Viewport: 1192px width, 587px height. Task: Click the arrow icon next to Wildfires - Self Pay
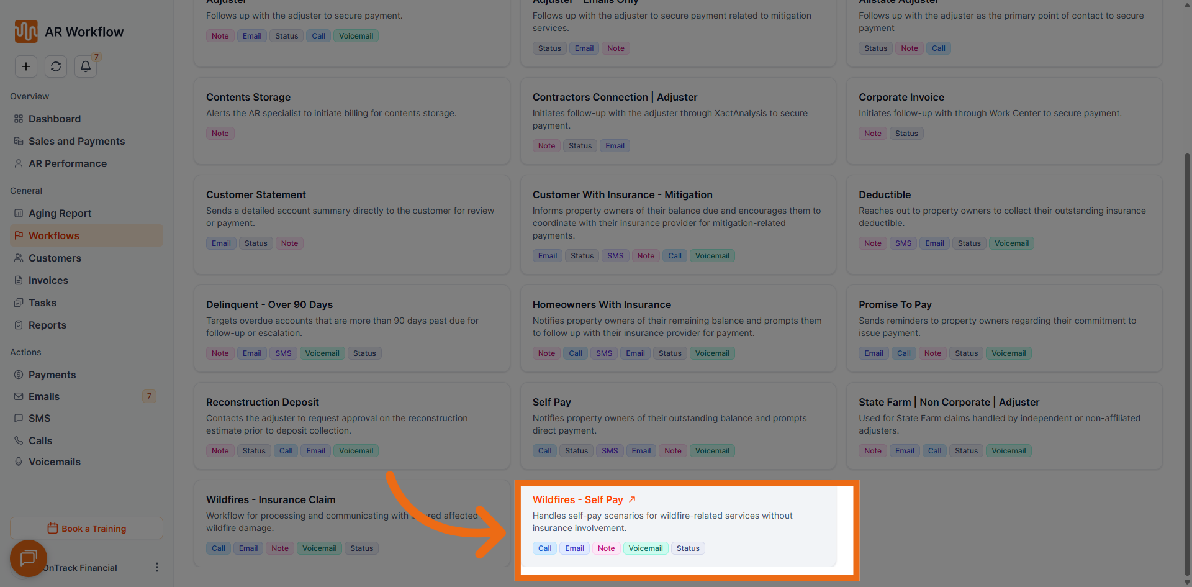tap(632, 499)
